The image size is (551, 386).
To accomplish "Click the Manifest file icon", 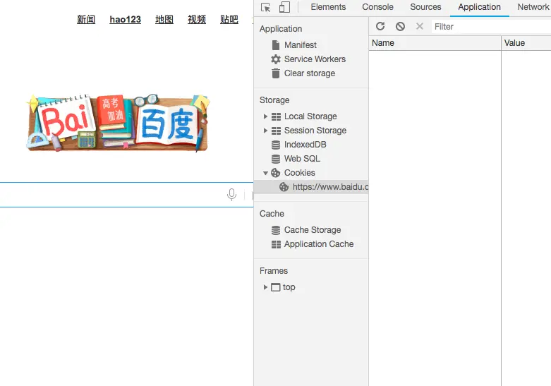I will point(276,45).
